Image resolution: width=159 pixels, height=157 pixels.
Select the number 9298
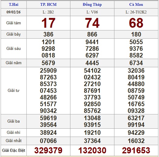(x=48, y=49)
